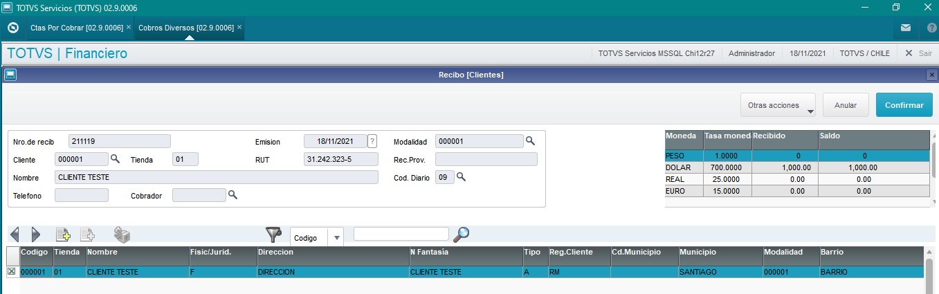
Task: Search Modalidad with the magnifier icon
Action: click(530, 140)
